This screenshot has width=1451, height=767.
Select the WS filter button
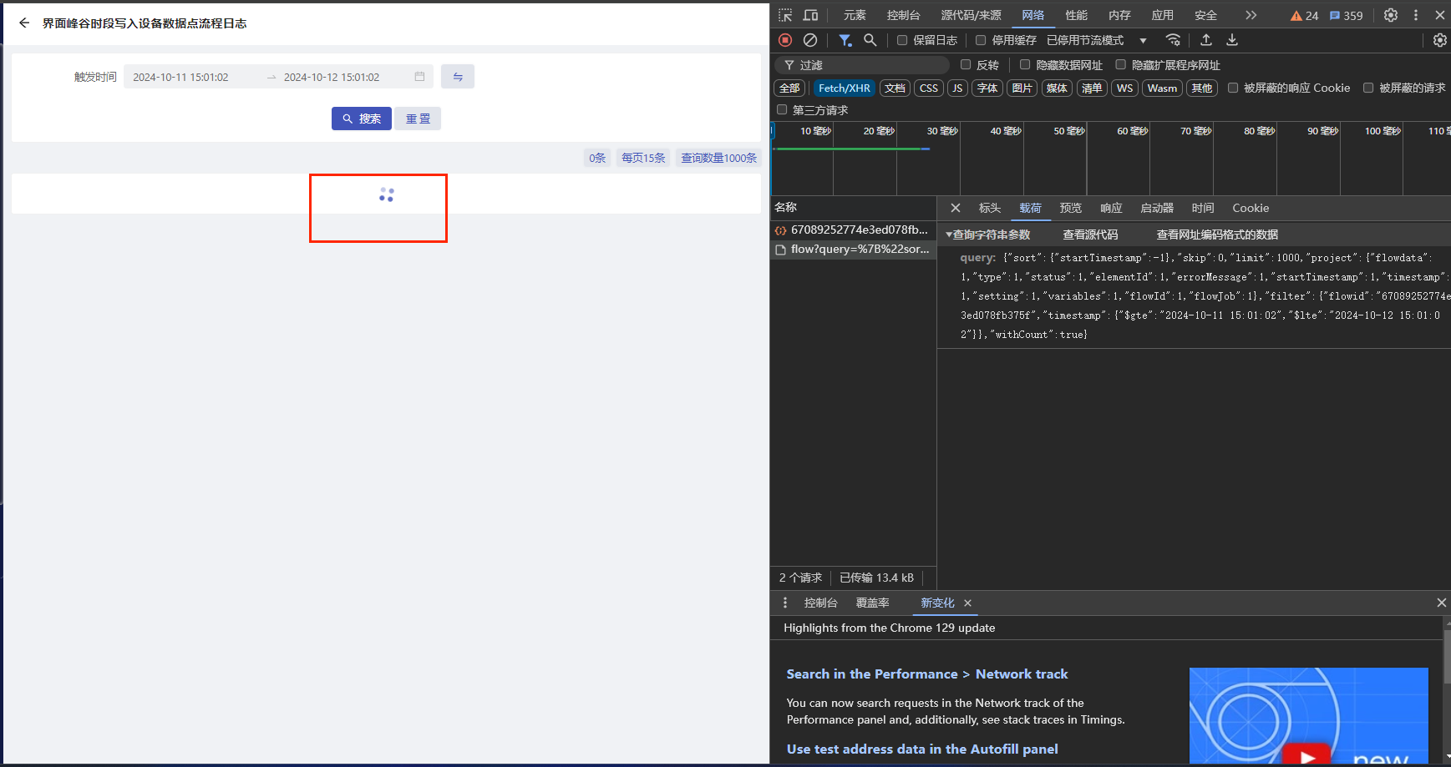click(x=1125, y=88)
